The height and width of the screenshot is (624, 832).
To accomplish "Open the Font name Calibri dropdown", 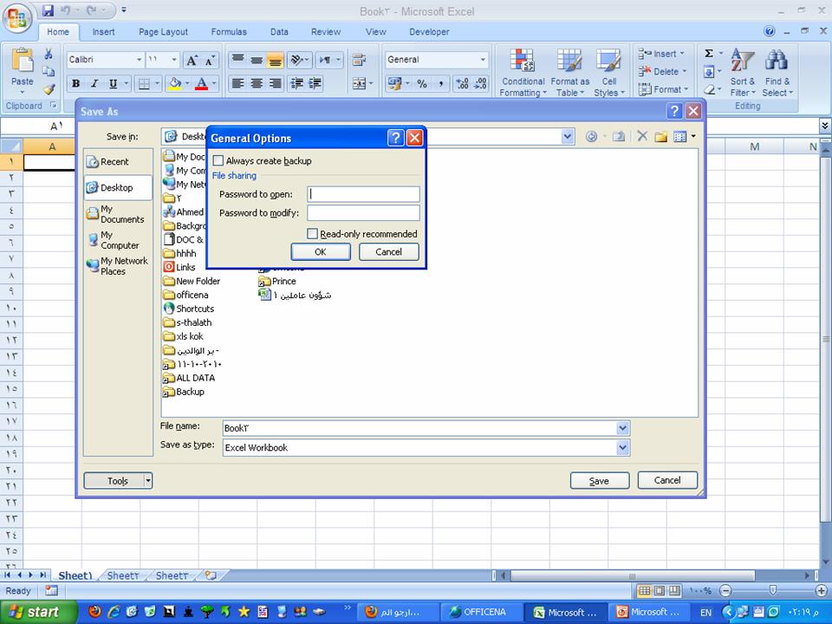I will pos(139,60).
